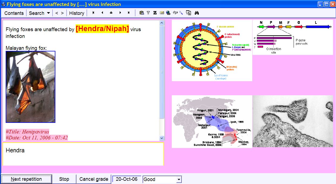Click the first element navigation arrow
This screenshot has width=336, height=184.
coord(93,13)
